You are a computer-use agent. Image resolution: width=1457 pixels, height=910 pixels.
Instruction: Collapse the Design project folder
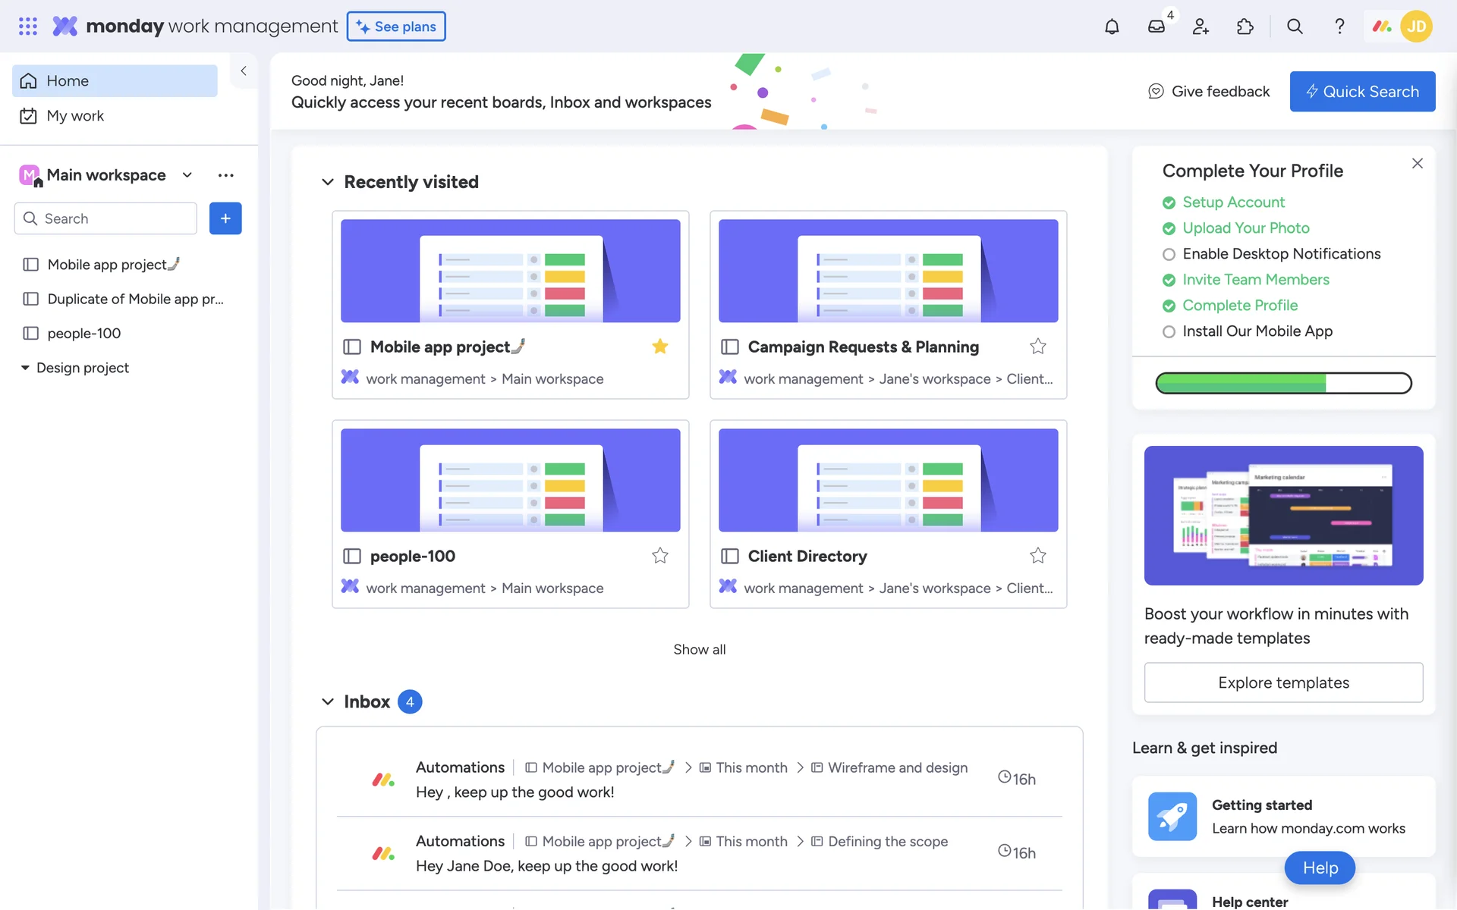[25, 368]
